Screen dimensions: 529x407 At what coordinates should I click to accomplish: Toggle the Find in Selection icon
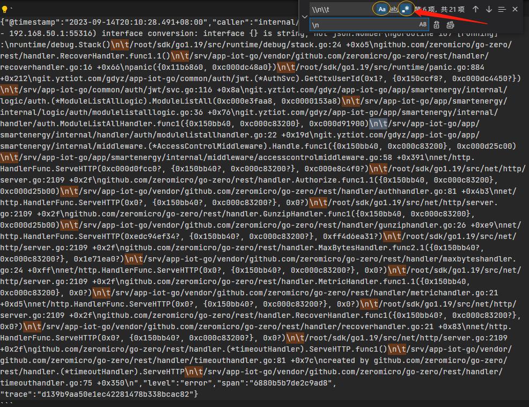pos(502,9)
